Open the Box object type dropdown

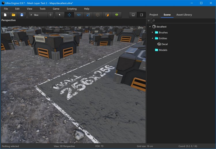[x=38, y=15]
